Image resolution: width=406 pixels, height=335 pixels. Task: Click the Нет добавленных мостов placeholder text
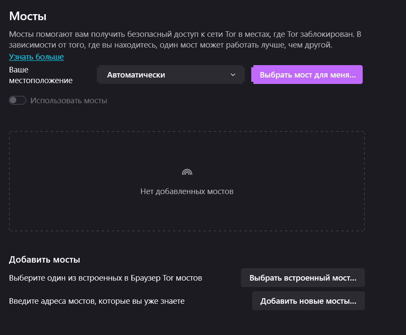click(x=187, y=191)
